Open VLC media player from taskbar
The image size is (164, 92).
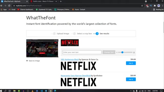pyautogui.click(x=33, y=91)
